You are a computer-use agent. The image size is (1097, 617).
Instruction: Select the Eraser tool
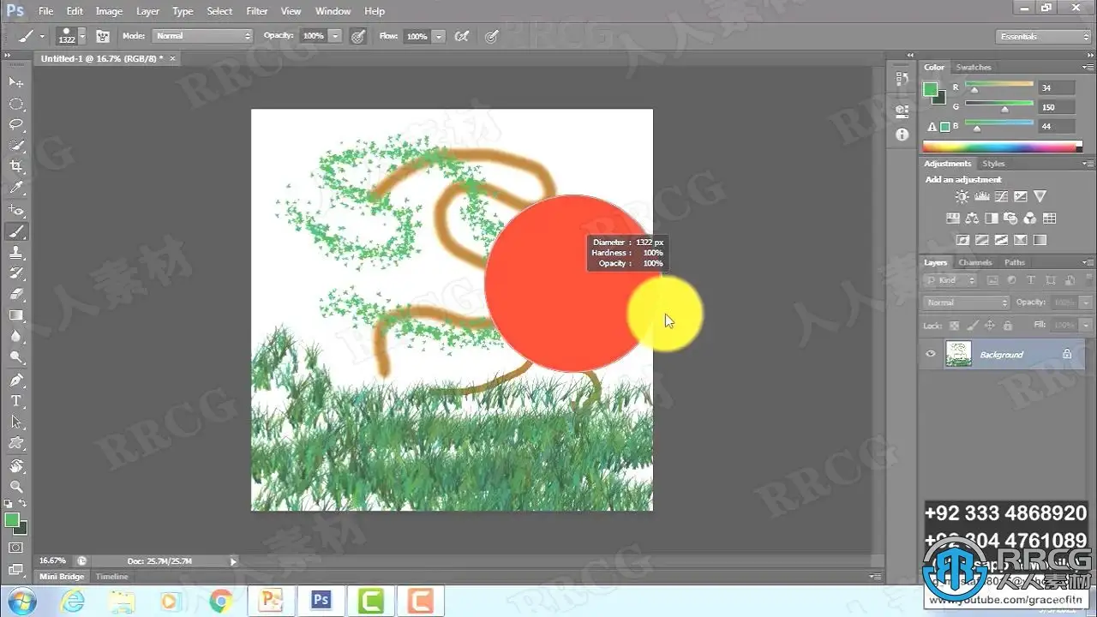tap(15, 295)
